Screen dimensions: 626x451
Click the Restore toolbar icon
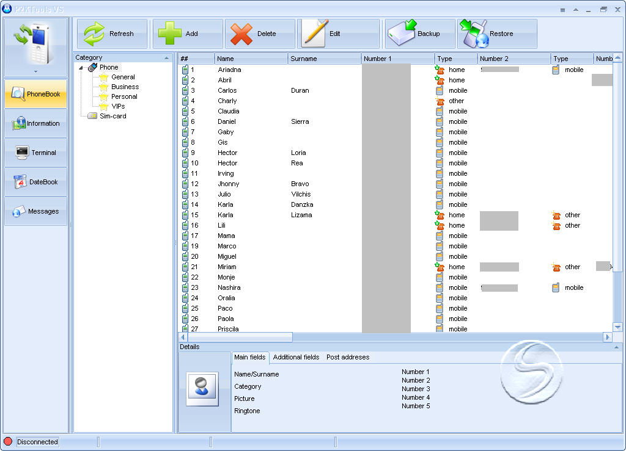475,34
